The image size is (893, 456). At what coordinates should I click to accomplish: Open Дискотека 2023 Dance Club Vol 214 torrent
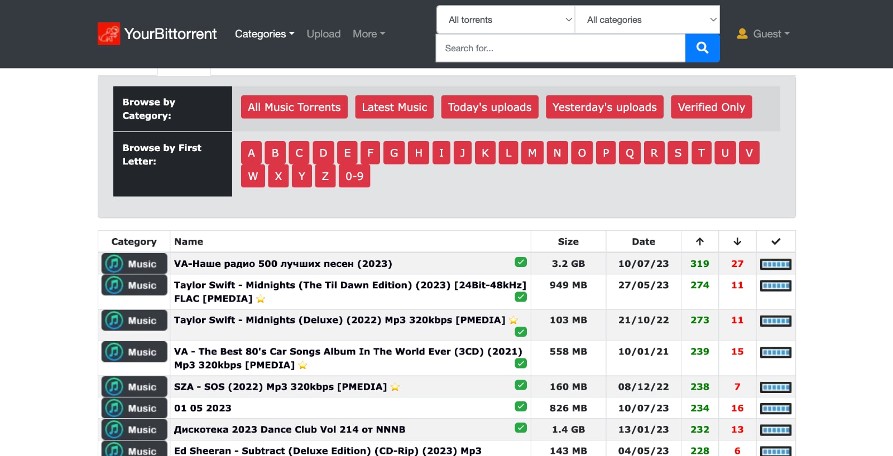(290, 429)
